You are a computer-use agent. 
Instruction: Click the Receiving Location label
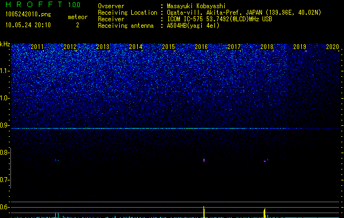[x=127, y=13]
